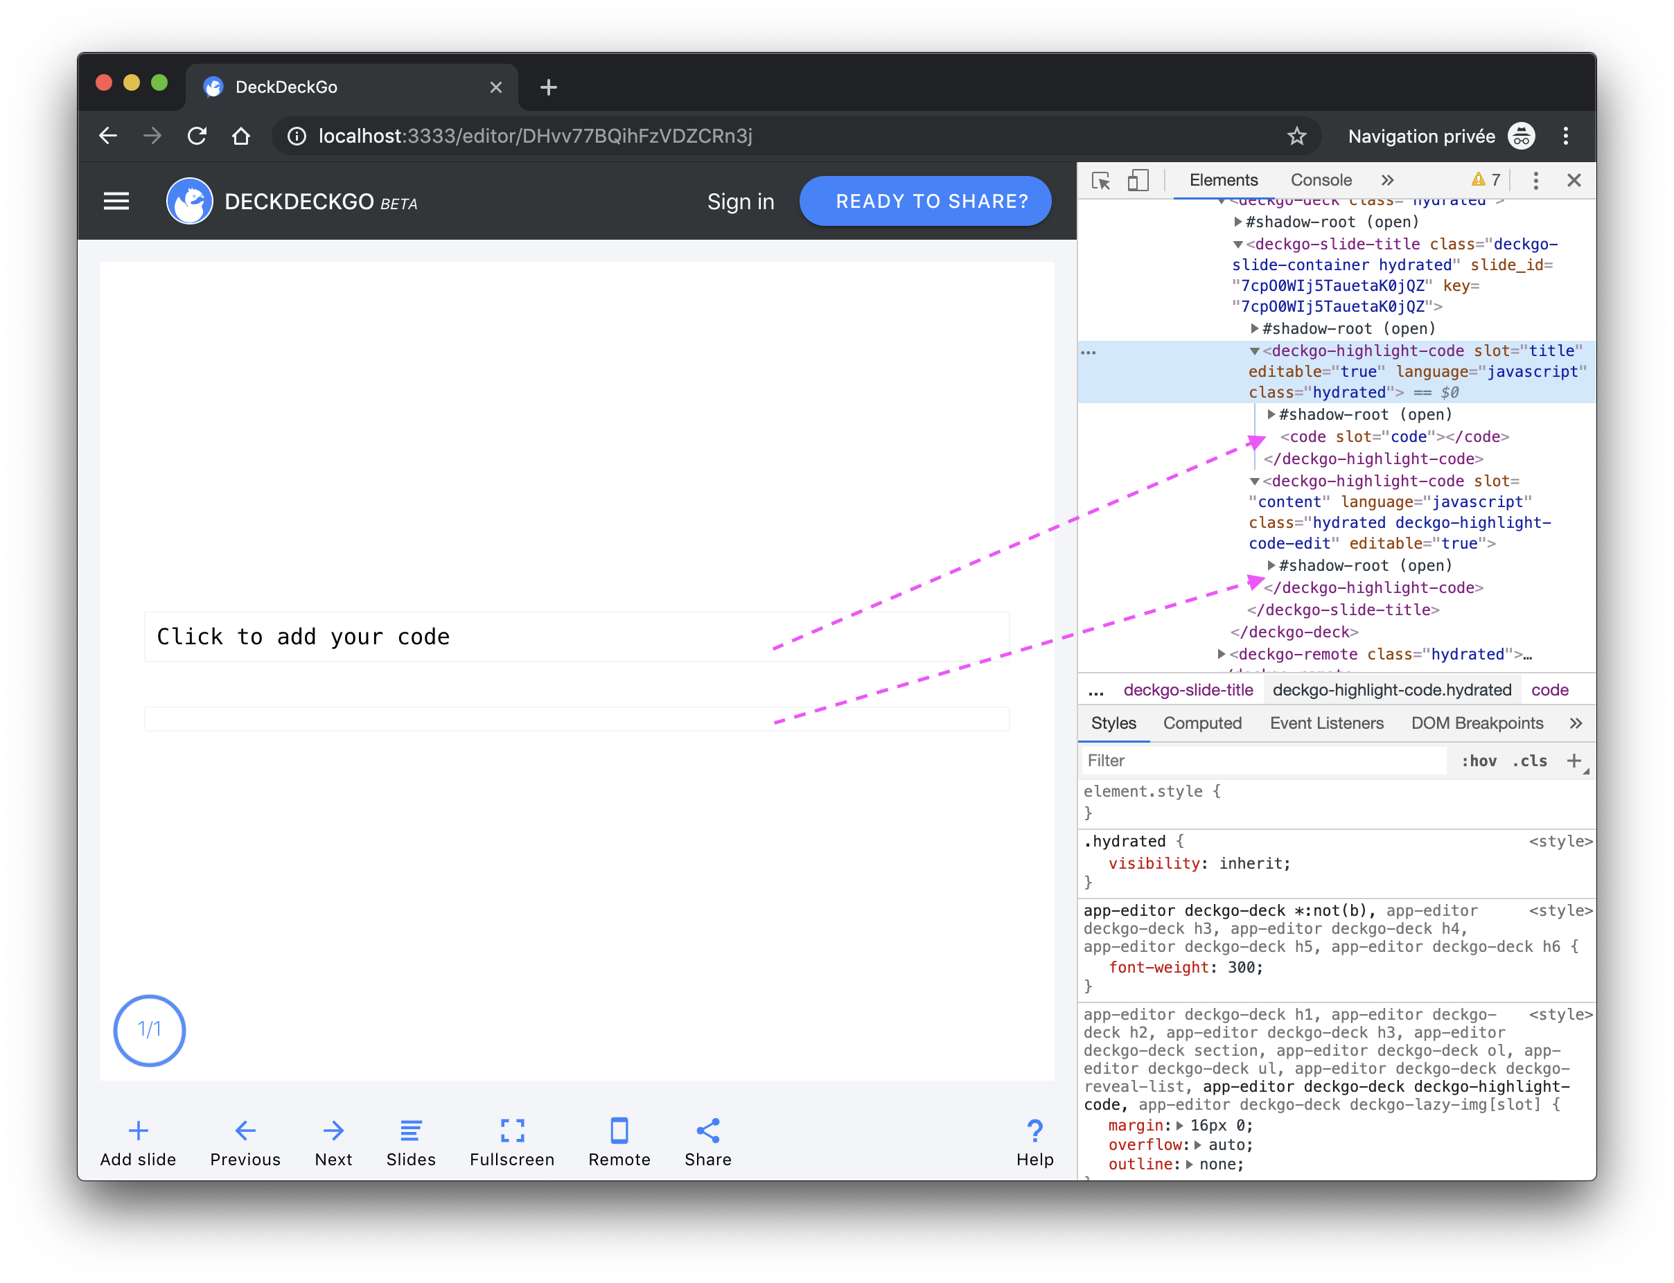The height and width of the screenshot is (1283, 1674).
Task: Go to the next slide
Action: click(333, 1142)
